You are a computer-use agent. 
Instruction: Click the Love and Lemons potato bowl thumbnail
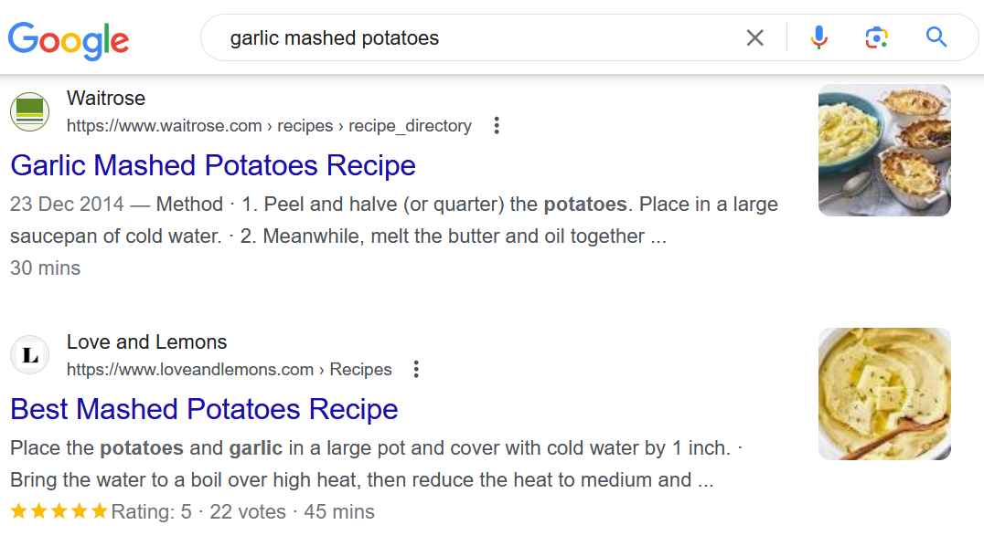coord(884,394)
